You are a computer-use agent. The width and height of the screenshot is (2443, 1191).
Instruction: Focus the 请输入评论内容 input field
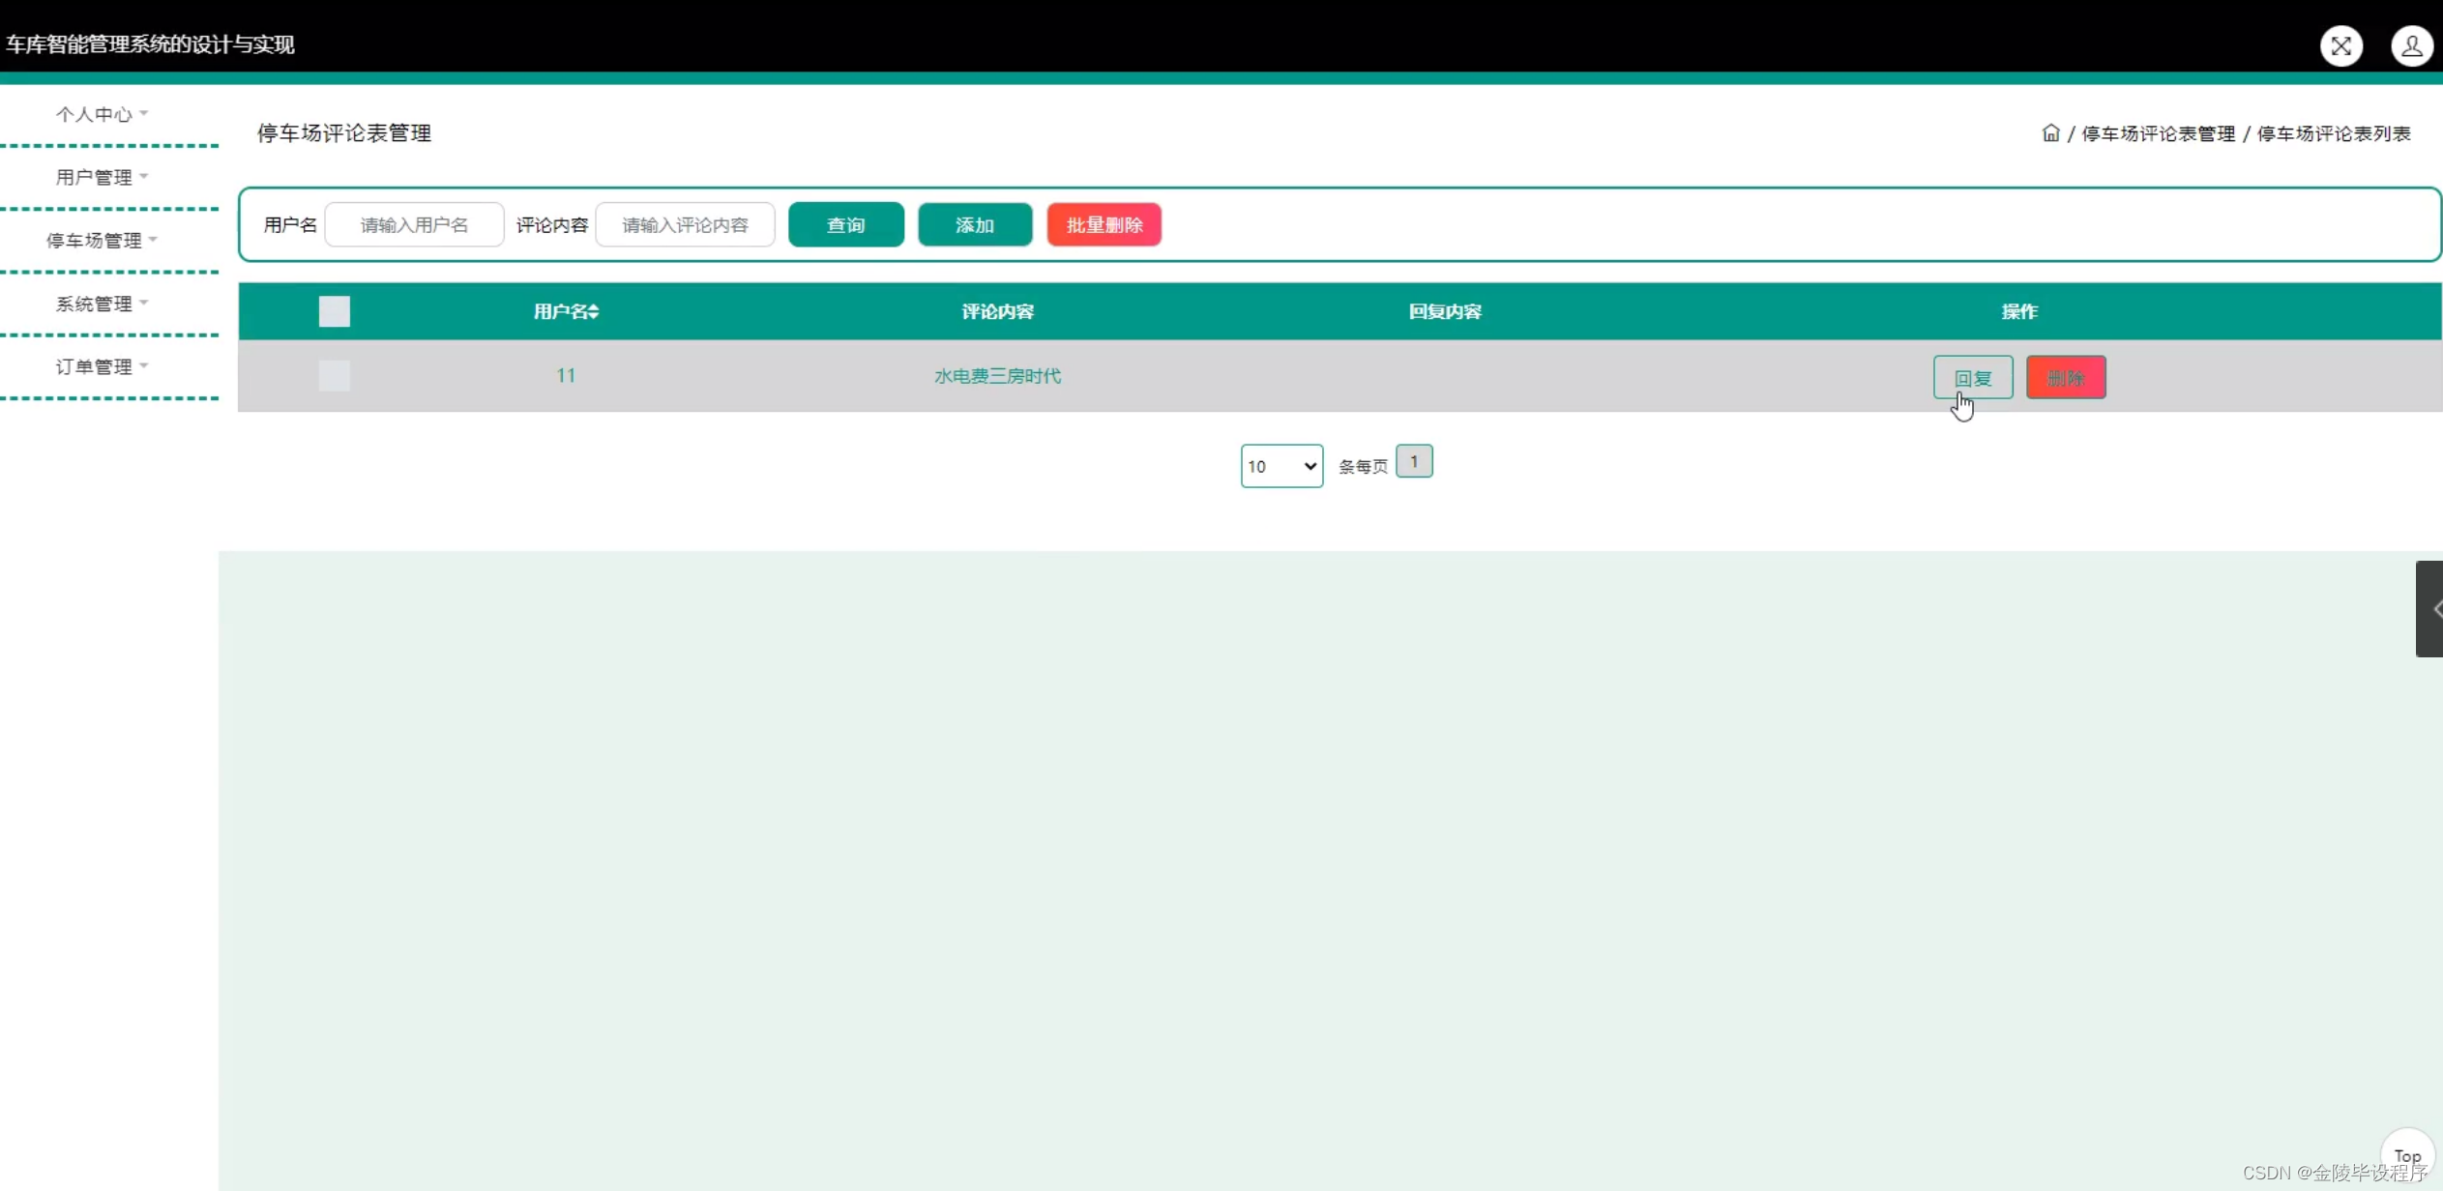click(x=685, y=225)
